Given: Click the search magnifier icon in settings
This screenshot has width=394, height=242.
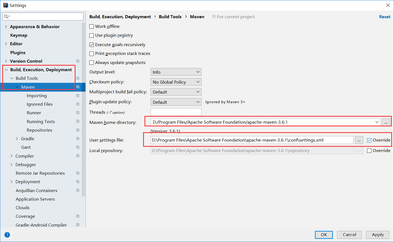Looking at the screenshot, I should pyautogui.click(x=7, y=17).
